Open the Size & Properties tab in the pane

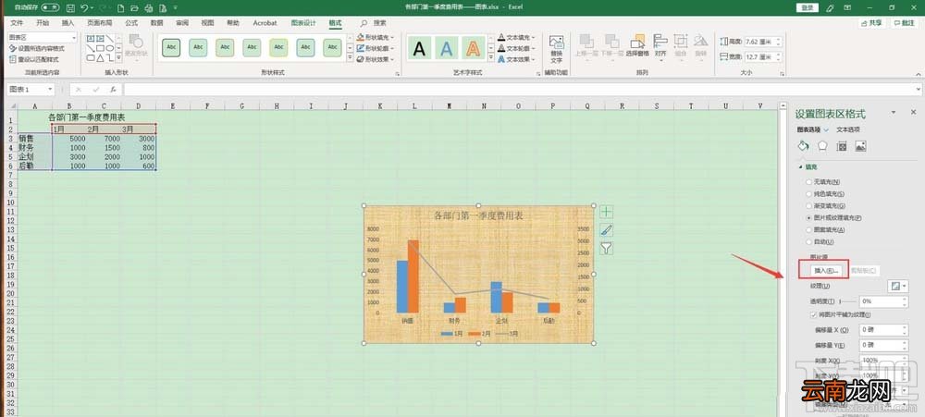tap(842, 146)
